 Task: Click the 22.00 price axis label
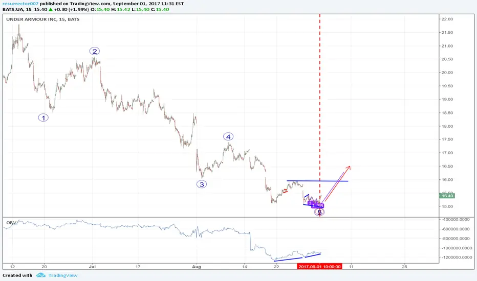tap(447, 19)
